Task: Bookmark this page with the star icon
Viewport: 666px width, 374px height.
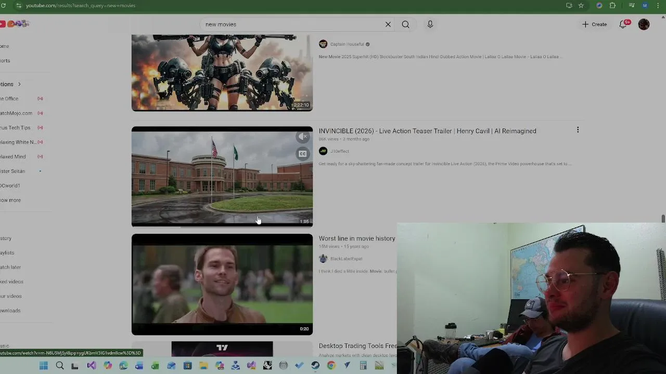Action: click(581, 5)
